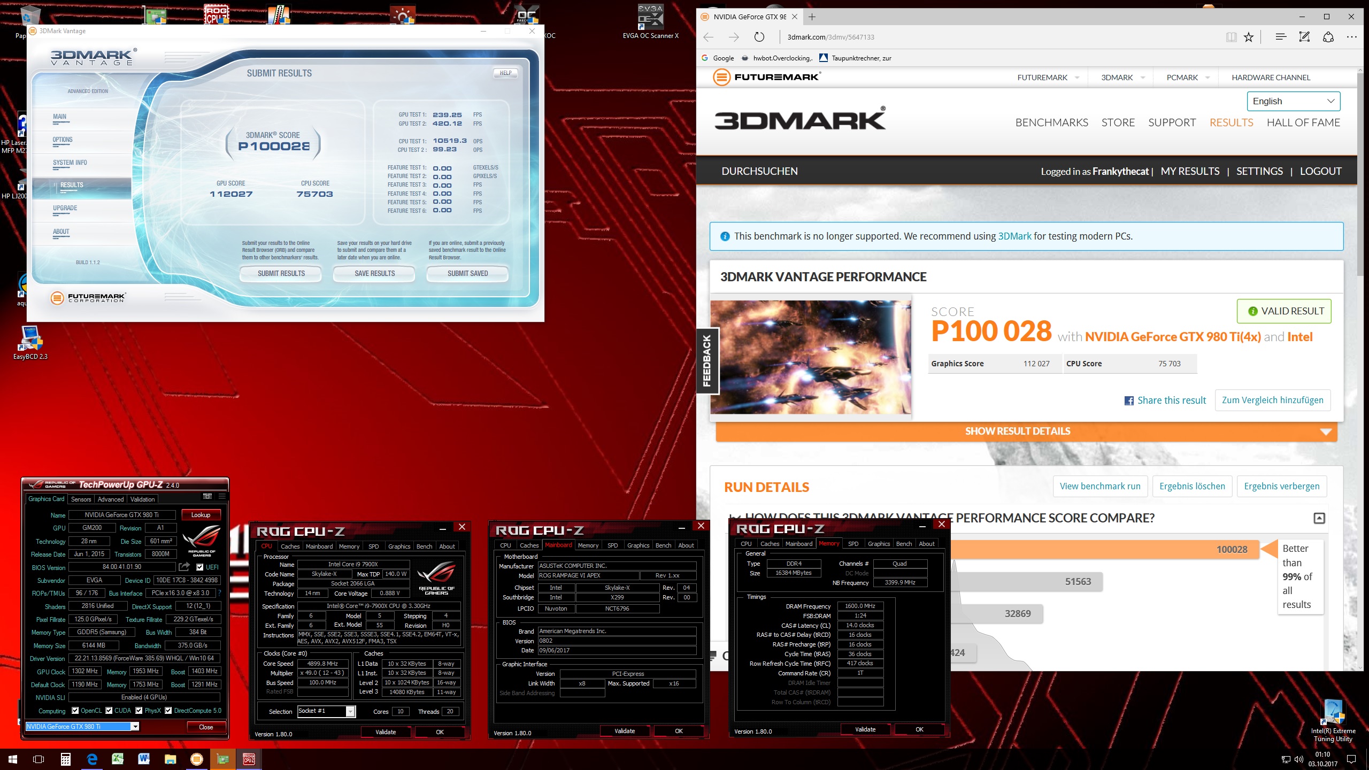Open the English language dropdown
Screen dimensions: 1369x770
(1293, 101)
